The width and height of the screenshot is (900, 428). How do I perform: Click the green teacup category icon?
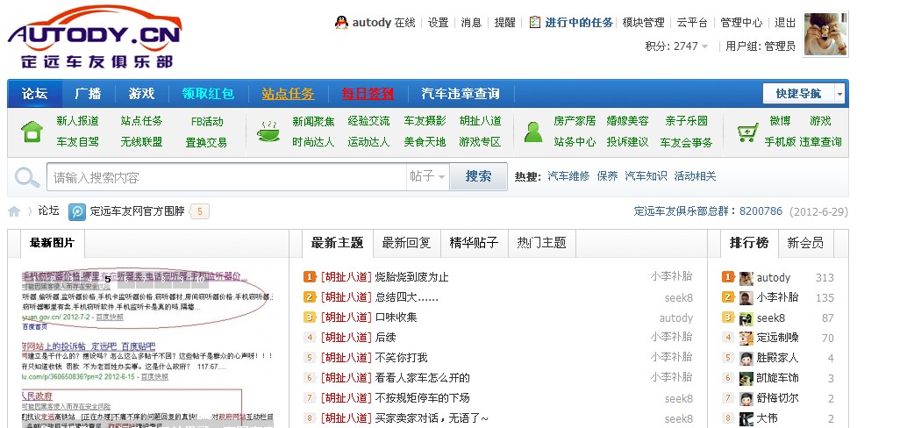(x=268, y=132)
